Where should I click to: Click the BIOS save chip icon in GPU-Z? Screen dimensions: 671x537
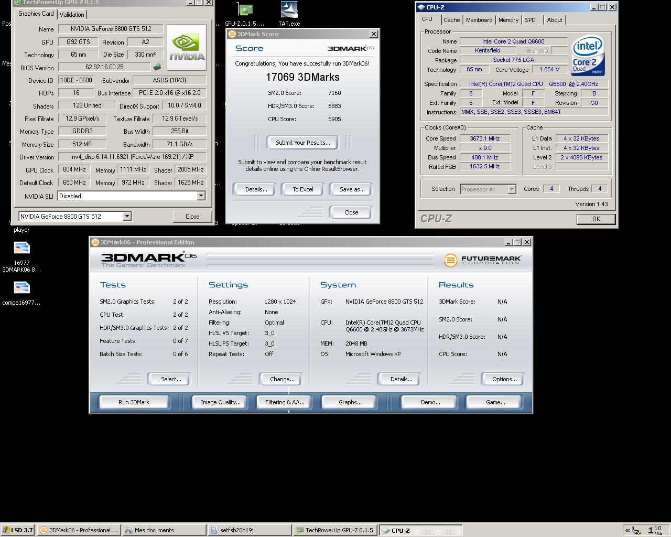[x=157, y=67]
